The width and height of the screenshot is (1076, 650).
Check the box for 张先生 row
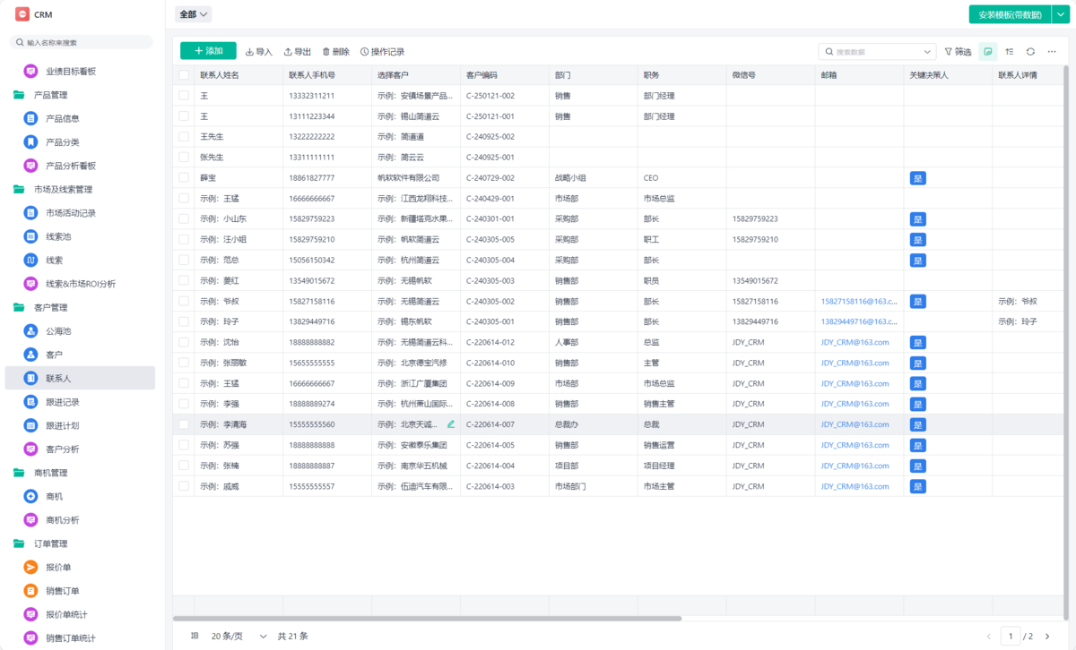pyautogui.click(x=184, y=158)
